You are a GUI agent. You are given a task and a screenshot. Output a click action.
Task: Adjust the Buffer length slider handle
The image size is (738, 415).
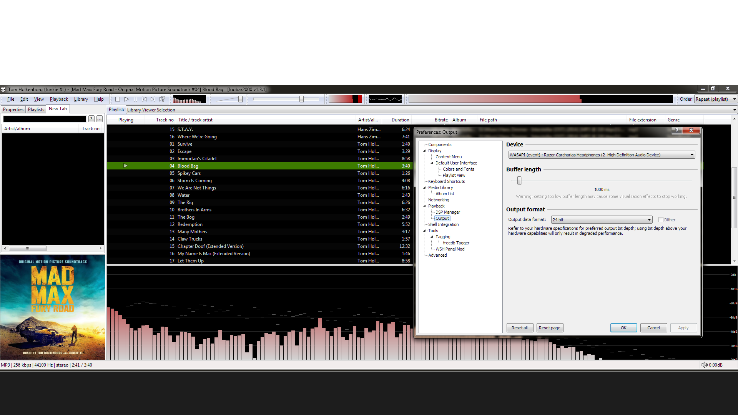tap(519, 180)
